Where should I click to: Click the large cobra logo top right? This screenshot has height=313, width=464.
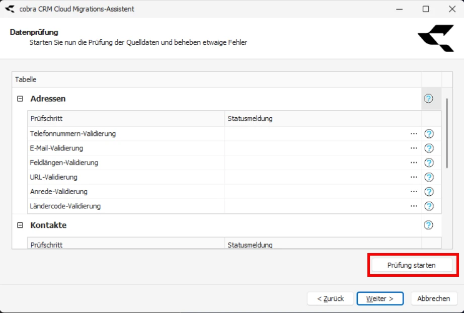click(x=436, y=39)
